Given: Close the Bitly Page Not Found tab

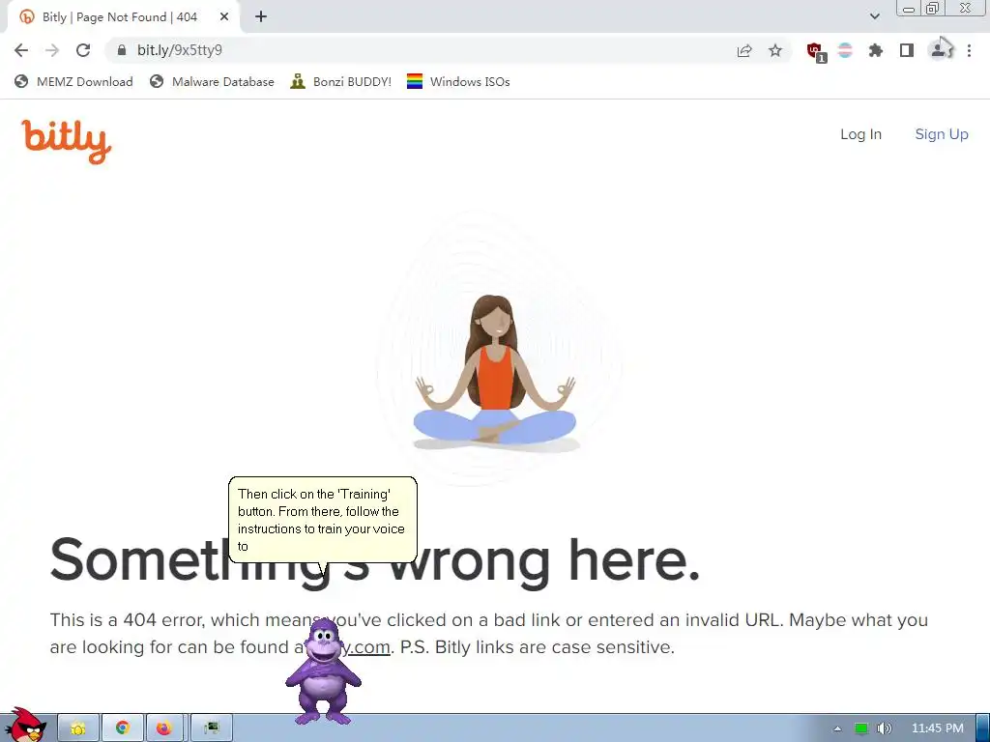Looking at the screenshot, I should point(224,17).
